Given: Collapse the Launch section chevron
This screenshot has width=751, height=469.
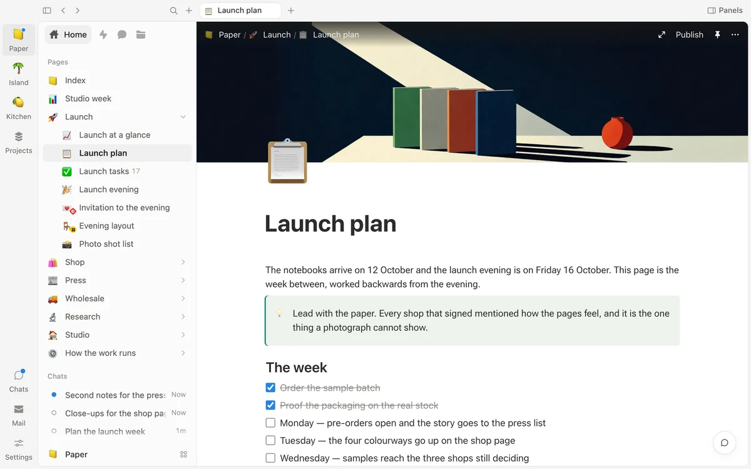Looking at the screenshot, I should (183, 117).
